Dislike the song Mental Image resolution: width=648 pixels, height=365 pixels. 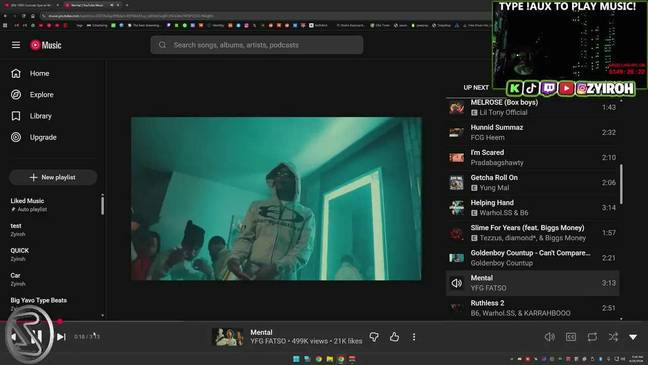(374, 337)
